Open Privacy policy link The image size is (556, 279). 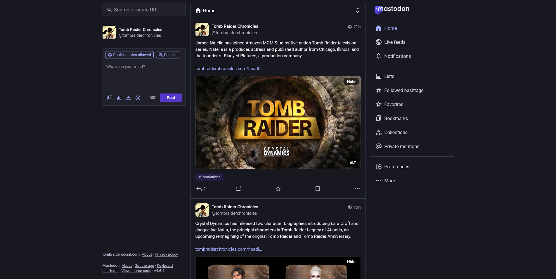[x=166, y=254]
